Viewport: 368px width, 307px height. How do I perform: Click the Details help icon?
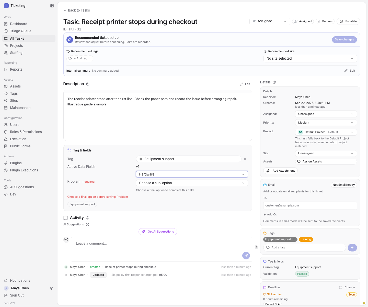(x=274, y=82)
